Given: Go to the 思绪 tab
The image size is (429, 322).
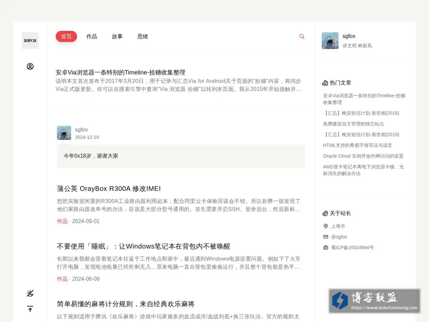Looking at the screenshot, I should 143,36.
